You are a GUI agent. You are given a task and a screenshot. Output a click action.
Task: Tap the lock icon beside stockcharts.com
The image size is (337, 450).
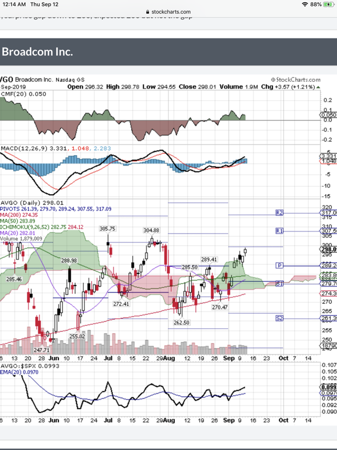(147, 12)
